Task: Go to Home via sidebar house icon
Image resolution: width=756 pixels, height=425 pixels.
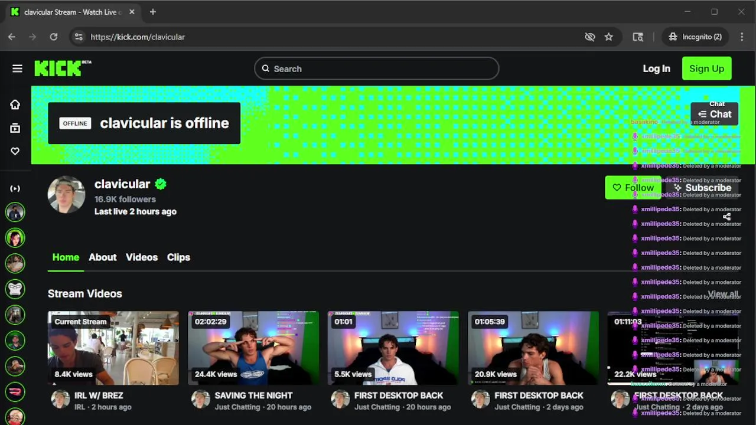Action: [x=15, y=104]
